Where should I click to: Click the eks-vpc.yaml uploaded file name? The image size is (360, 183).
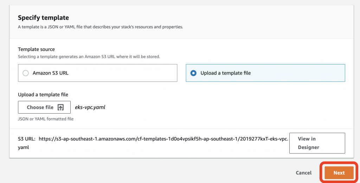90,107
